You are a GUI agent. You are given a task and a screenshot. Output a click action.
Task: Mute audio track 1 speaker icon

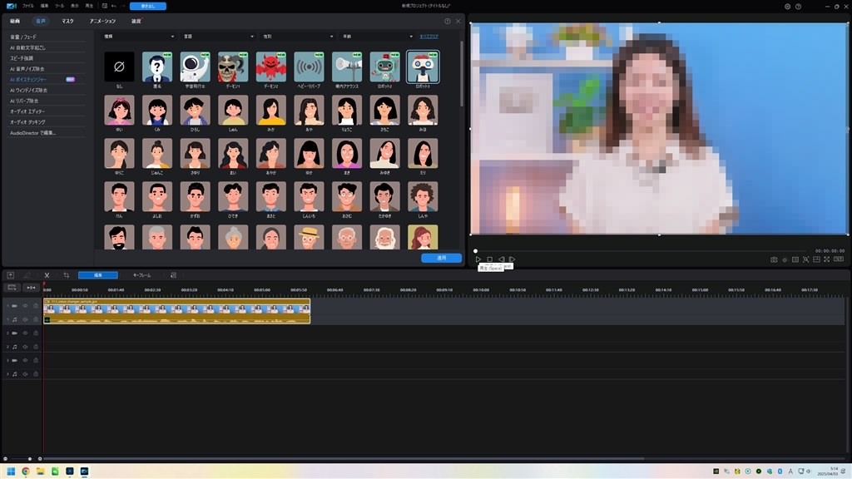pyautogui.click(x=26, y=319)
